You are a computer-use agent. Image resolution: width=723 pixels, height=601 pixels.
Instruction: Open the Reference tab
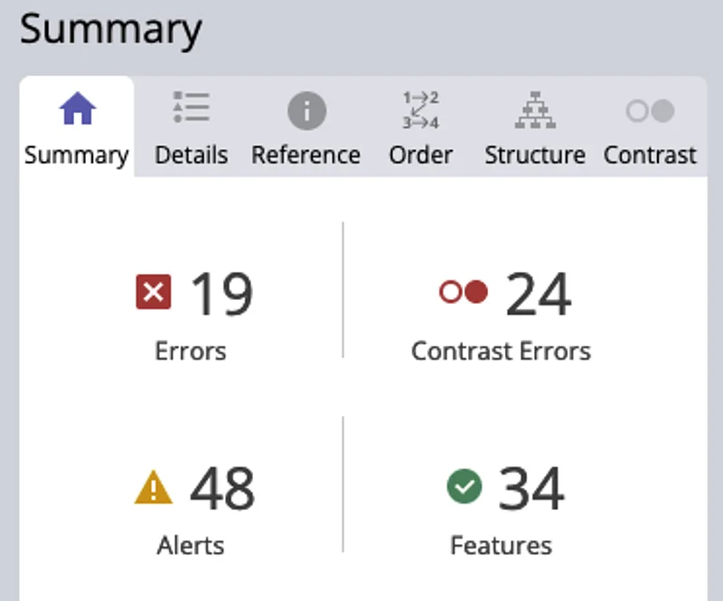pyautogui.click(x=306, y=155)
